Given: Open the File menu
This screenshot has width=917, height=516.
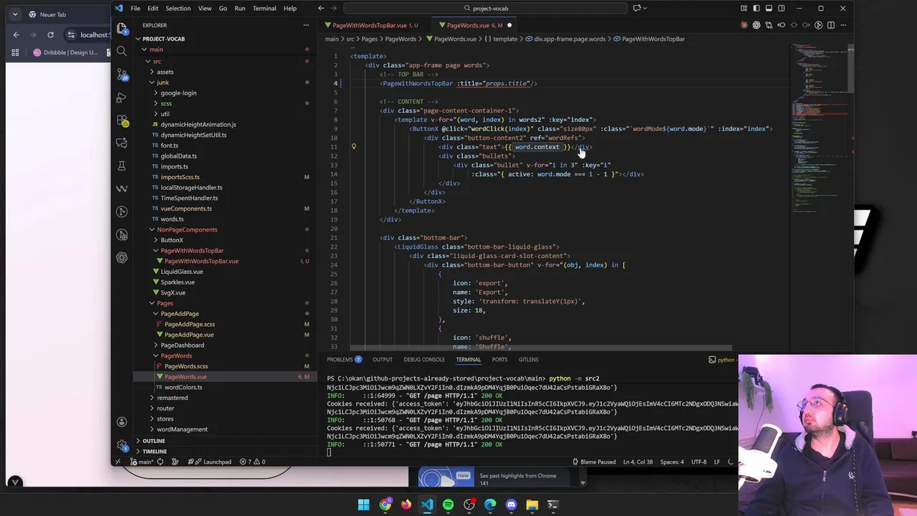Looking at the screenshot, I should pyautogui.click(x=135, y=8).
